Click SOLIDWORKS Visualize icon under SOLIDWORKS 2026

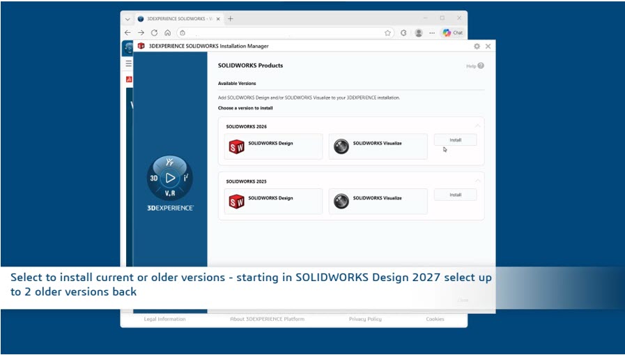click(x=341, y=146)
